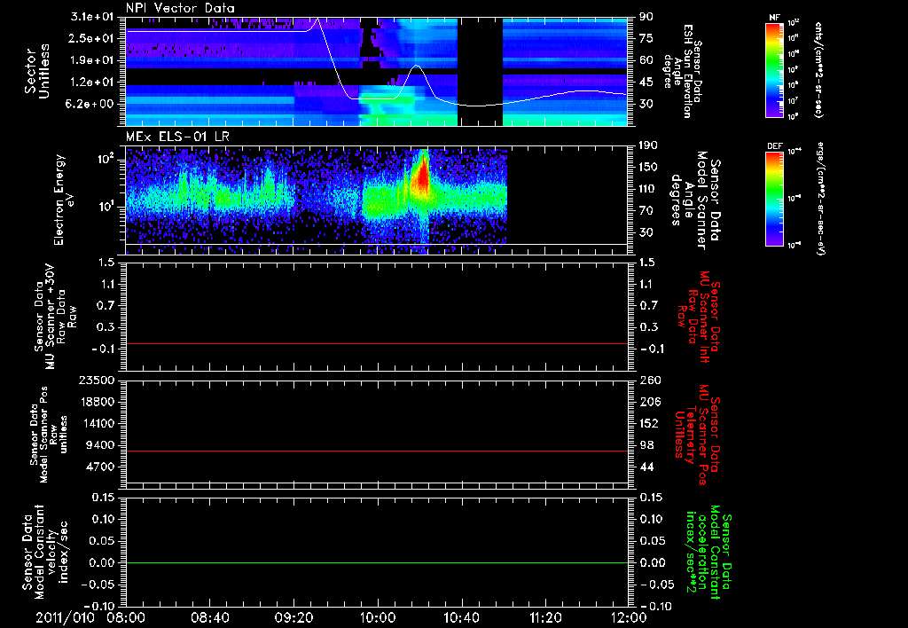Click the "Electron Energy eV" axis label
Image resolution: width=908 pixels, height=628 pixels.
coord(64,200)
